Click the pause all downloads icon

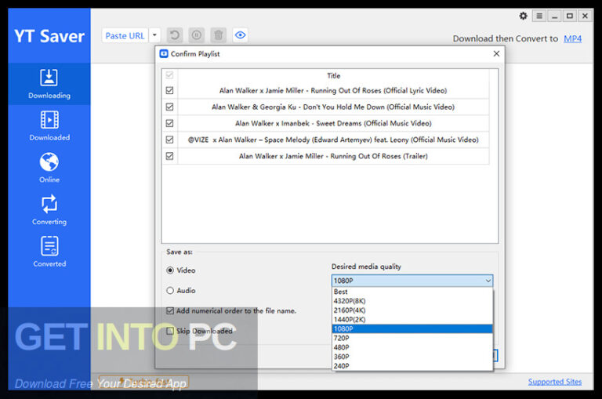196,35
